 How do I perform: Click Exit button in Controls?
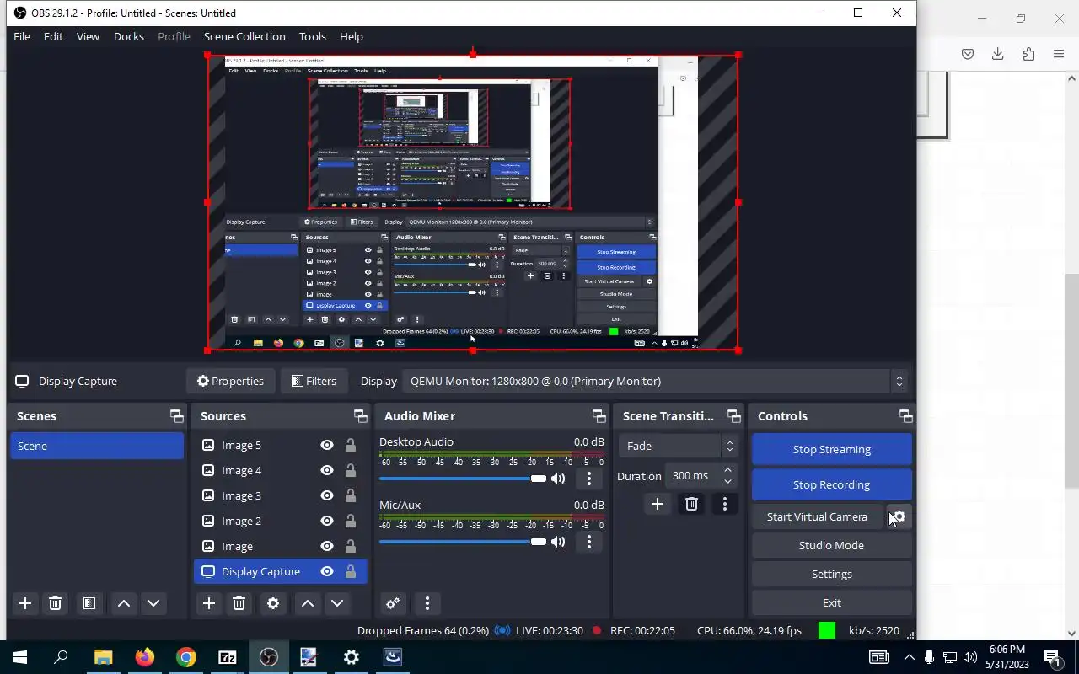coord(832,602)
